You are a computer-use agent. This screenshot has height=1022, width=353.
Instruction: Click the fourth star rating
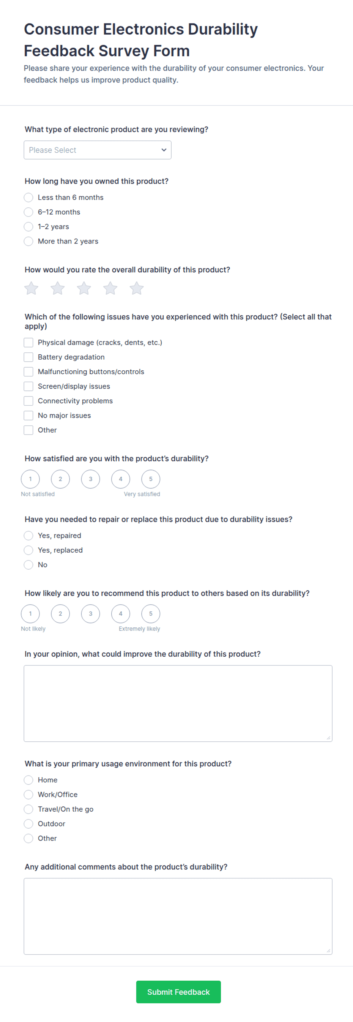[110, 288]
